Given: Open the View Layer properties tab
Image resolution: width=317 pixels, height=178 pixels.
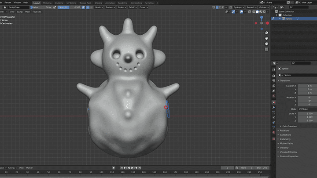Looking at the screenshot, I should tap(274, 86).
